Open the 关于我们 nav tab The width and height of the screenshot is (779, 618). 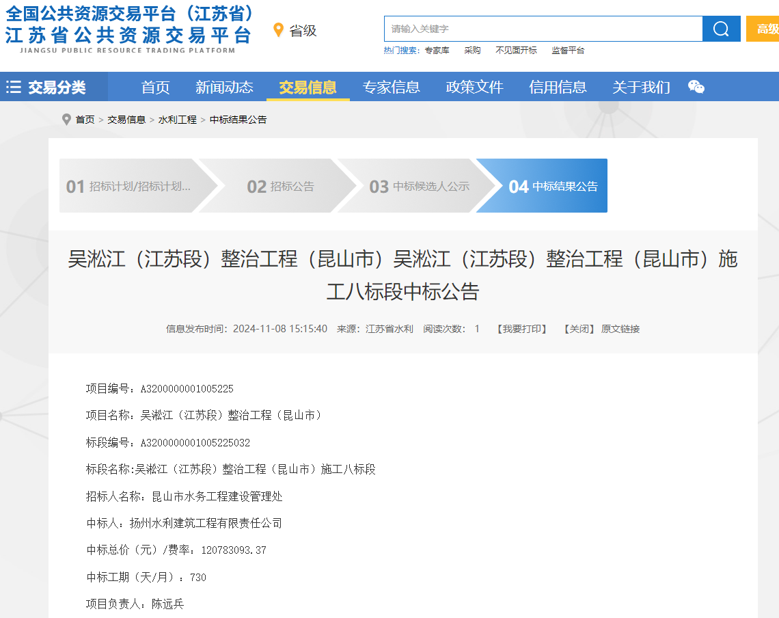(x=641, y=87)
